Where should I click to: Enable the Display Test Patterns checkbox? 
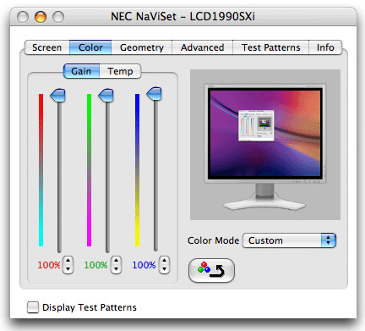point(33,307)
